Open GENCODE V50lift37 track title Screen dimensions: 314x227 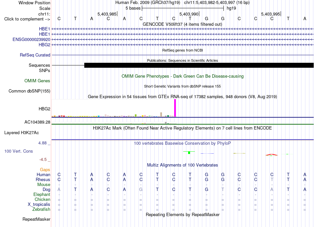point(182,24)
